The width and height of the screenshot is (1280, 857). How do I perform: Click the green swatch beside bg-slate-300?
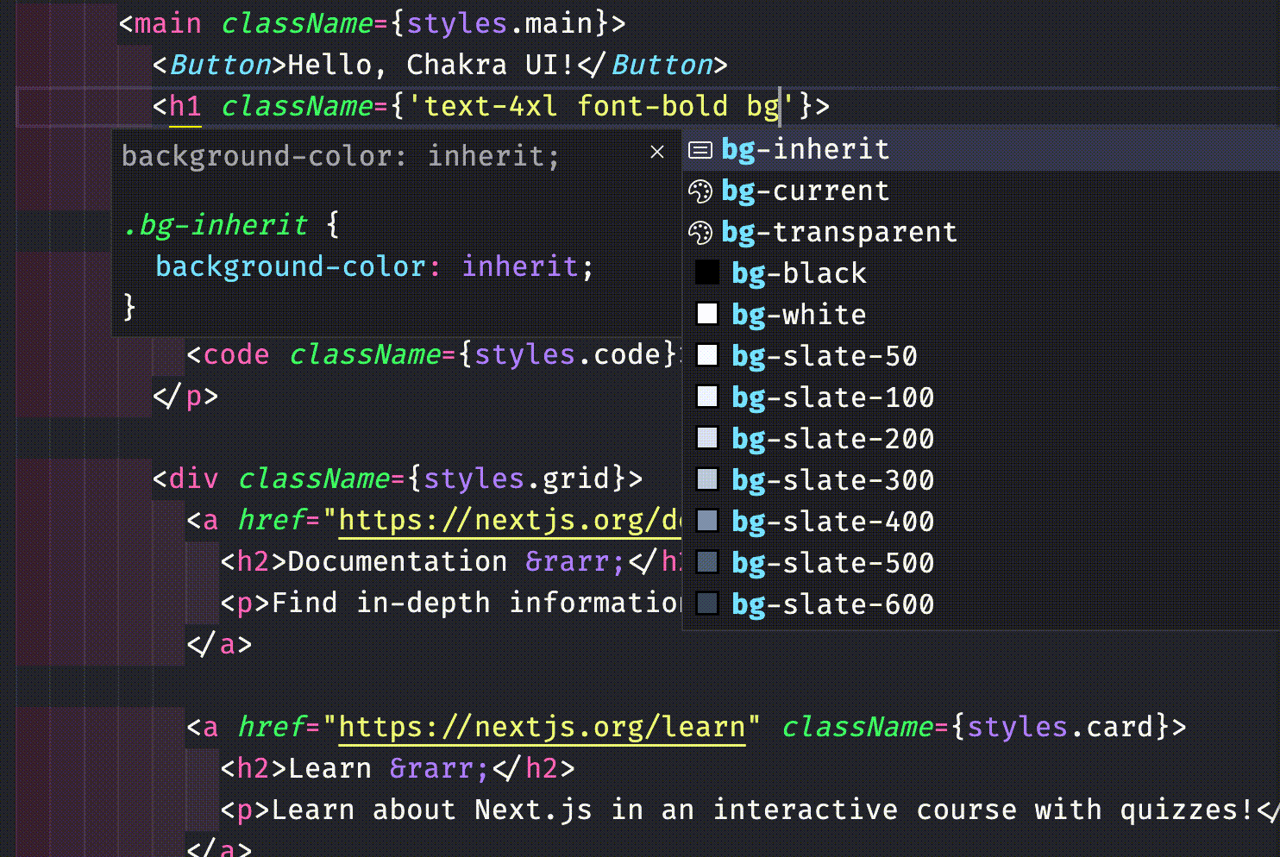coord(707,479)
